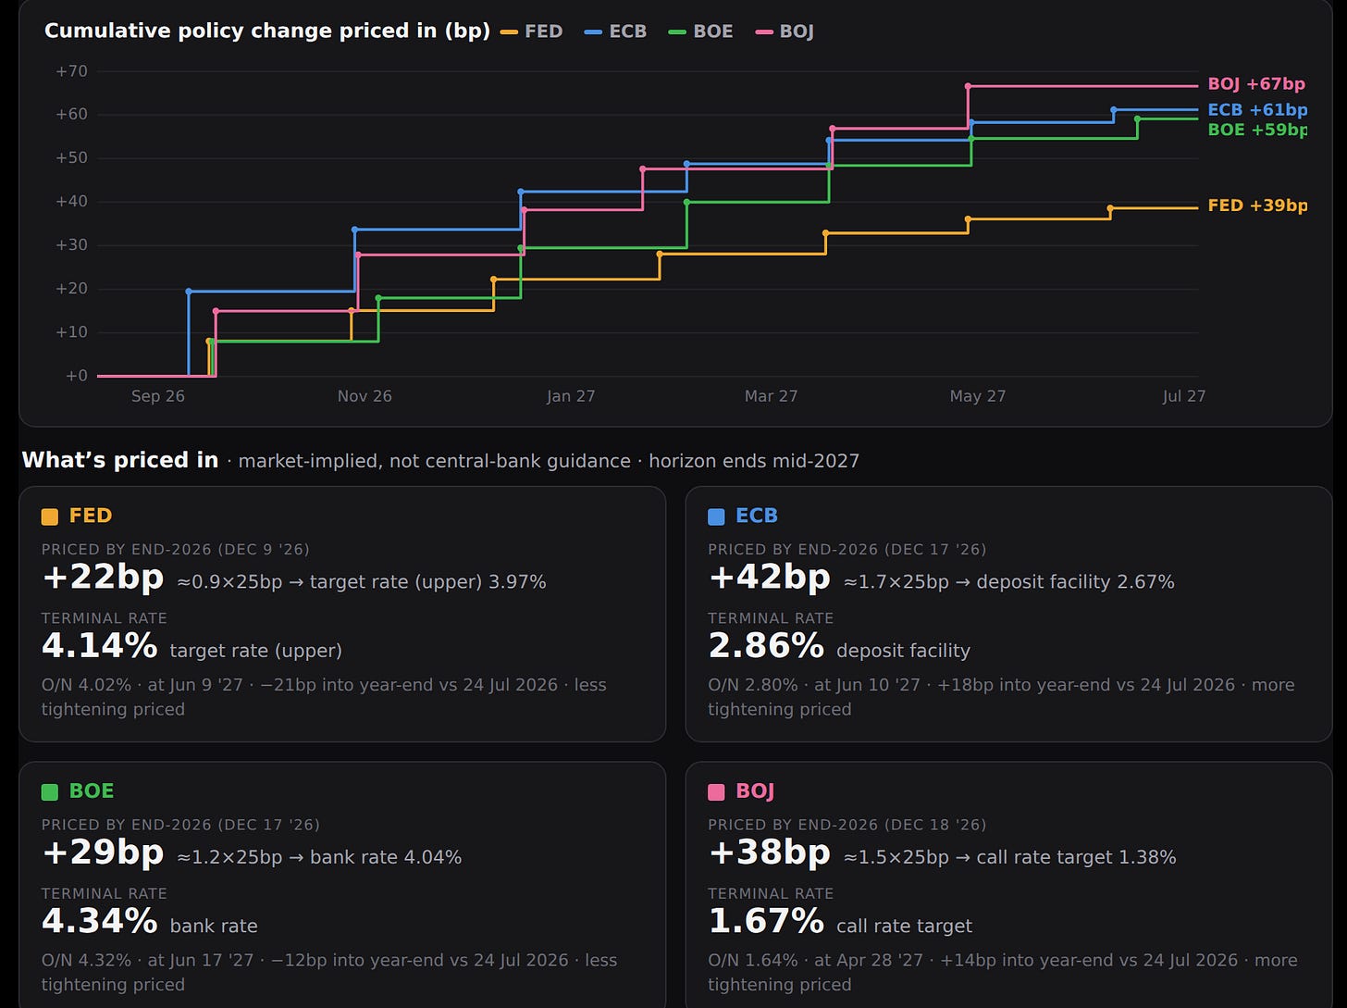This screenshot has width=1347, height=1008.
Task: Click the 'ECB +61bp' line end label
Action: [x=1257, y=110]
